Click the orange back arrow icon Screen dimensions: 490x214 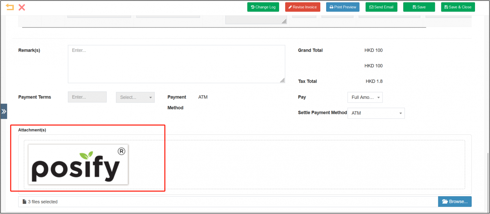tap(10, 7)
